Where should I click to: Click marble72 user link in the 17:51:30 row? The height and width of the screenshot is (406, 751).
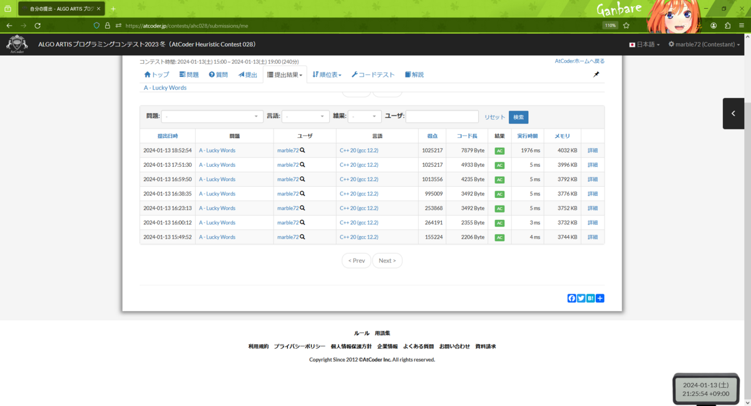coord(288,165)
